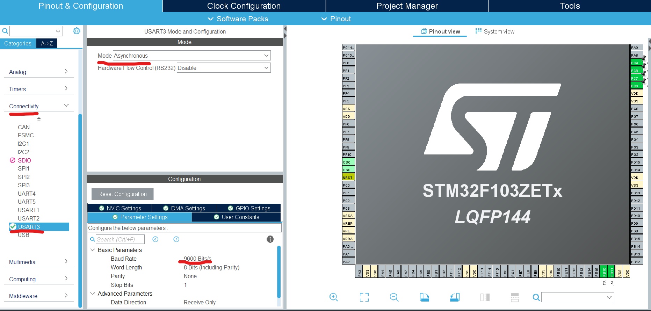Select SPI2 in the Connectivity list
Viewport: 651px width, 311px height.
point(24,177)
